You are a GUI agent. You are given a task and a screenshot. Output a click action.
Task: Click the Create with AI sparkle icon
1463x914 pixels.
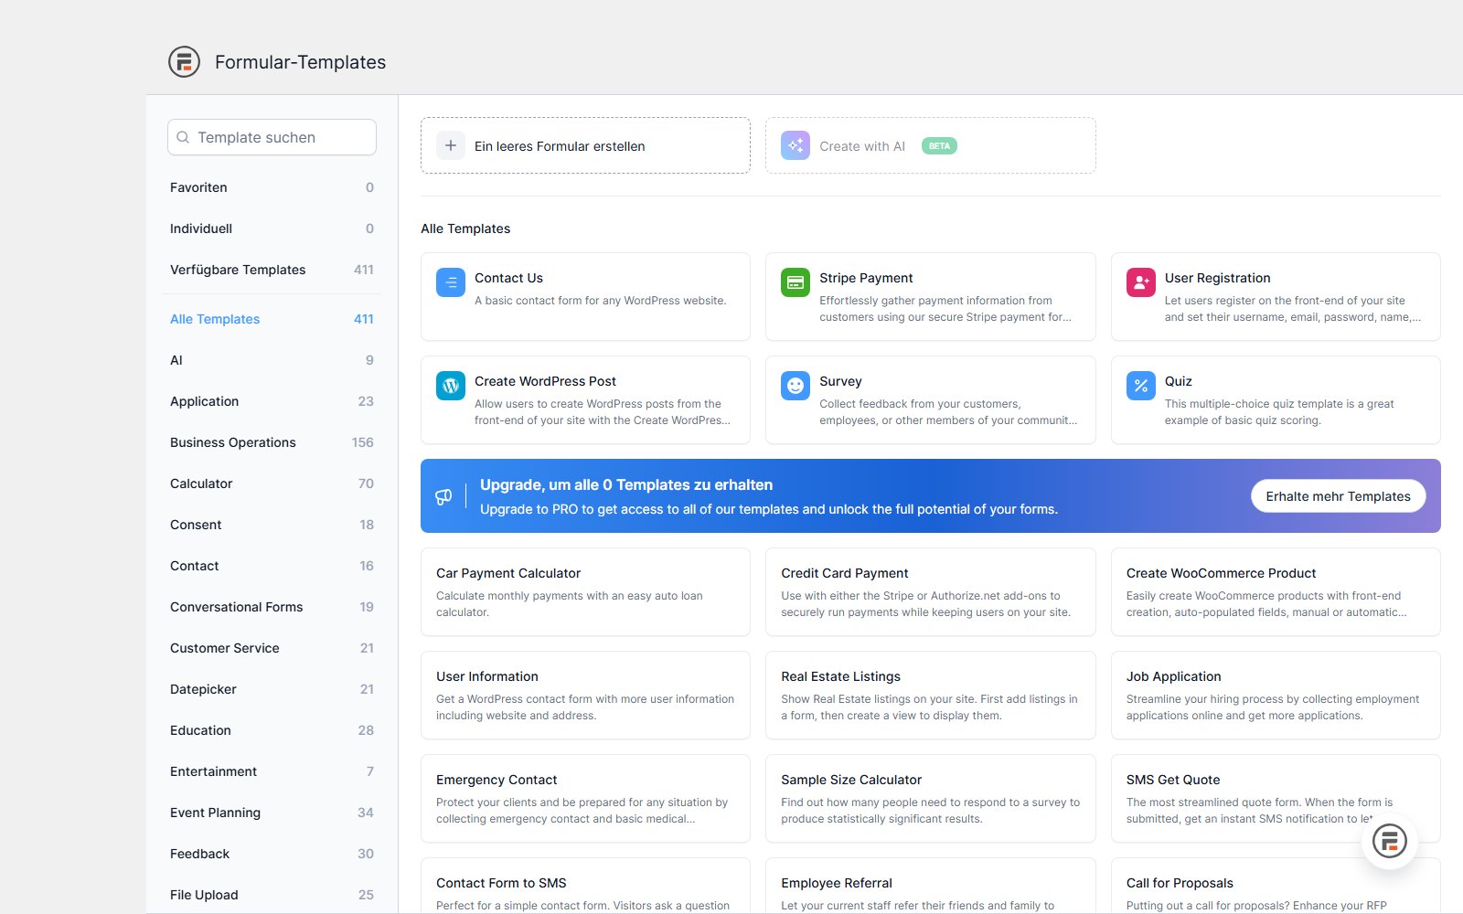(796, 145)
